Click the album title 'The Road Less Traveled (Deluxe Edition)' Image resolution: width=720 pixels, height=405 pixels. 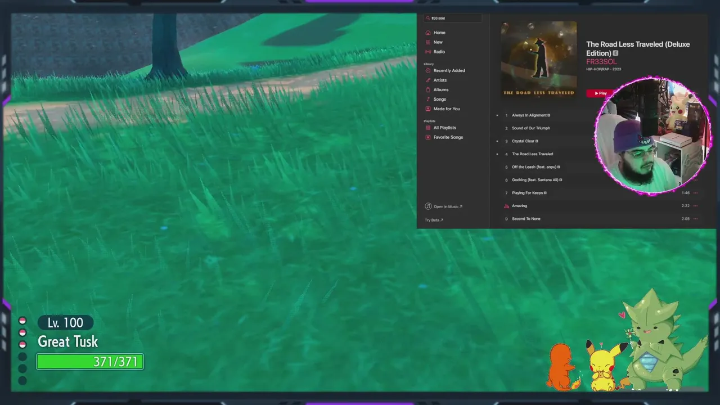[638, 48]
